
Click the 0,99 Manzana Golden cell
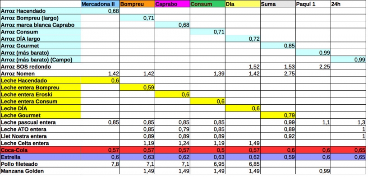pos(313,171)
